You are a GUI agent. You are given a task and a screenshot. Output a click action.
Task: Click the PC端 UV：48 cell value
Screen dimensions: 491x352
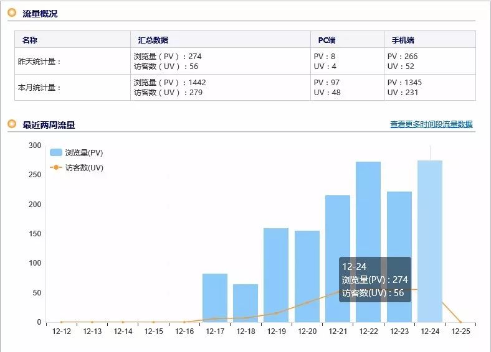click(327, 93)
